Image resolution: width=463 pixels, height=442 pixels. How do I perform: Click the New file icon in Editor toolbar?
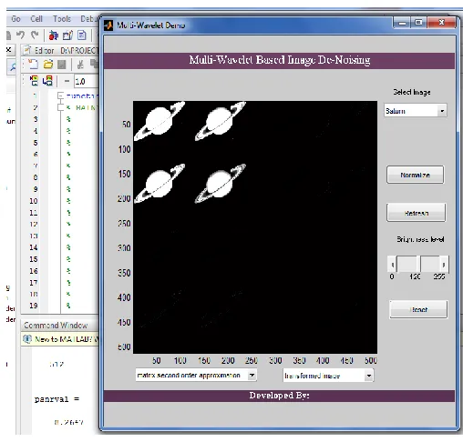tap(33, 65)
